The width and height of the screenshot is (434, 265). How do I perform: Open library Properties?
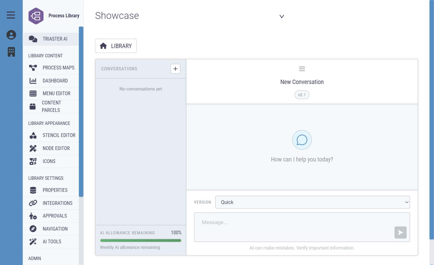click(51, 190)
